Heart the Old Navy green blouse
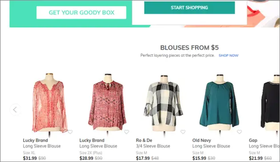280x162 pixels. [x=239, y=132]
